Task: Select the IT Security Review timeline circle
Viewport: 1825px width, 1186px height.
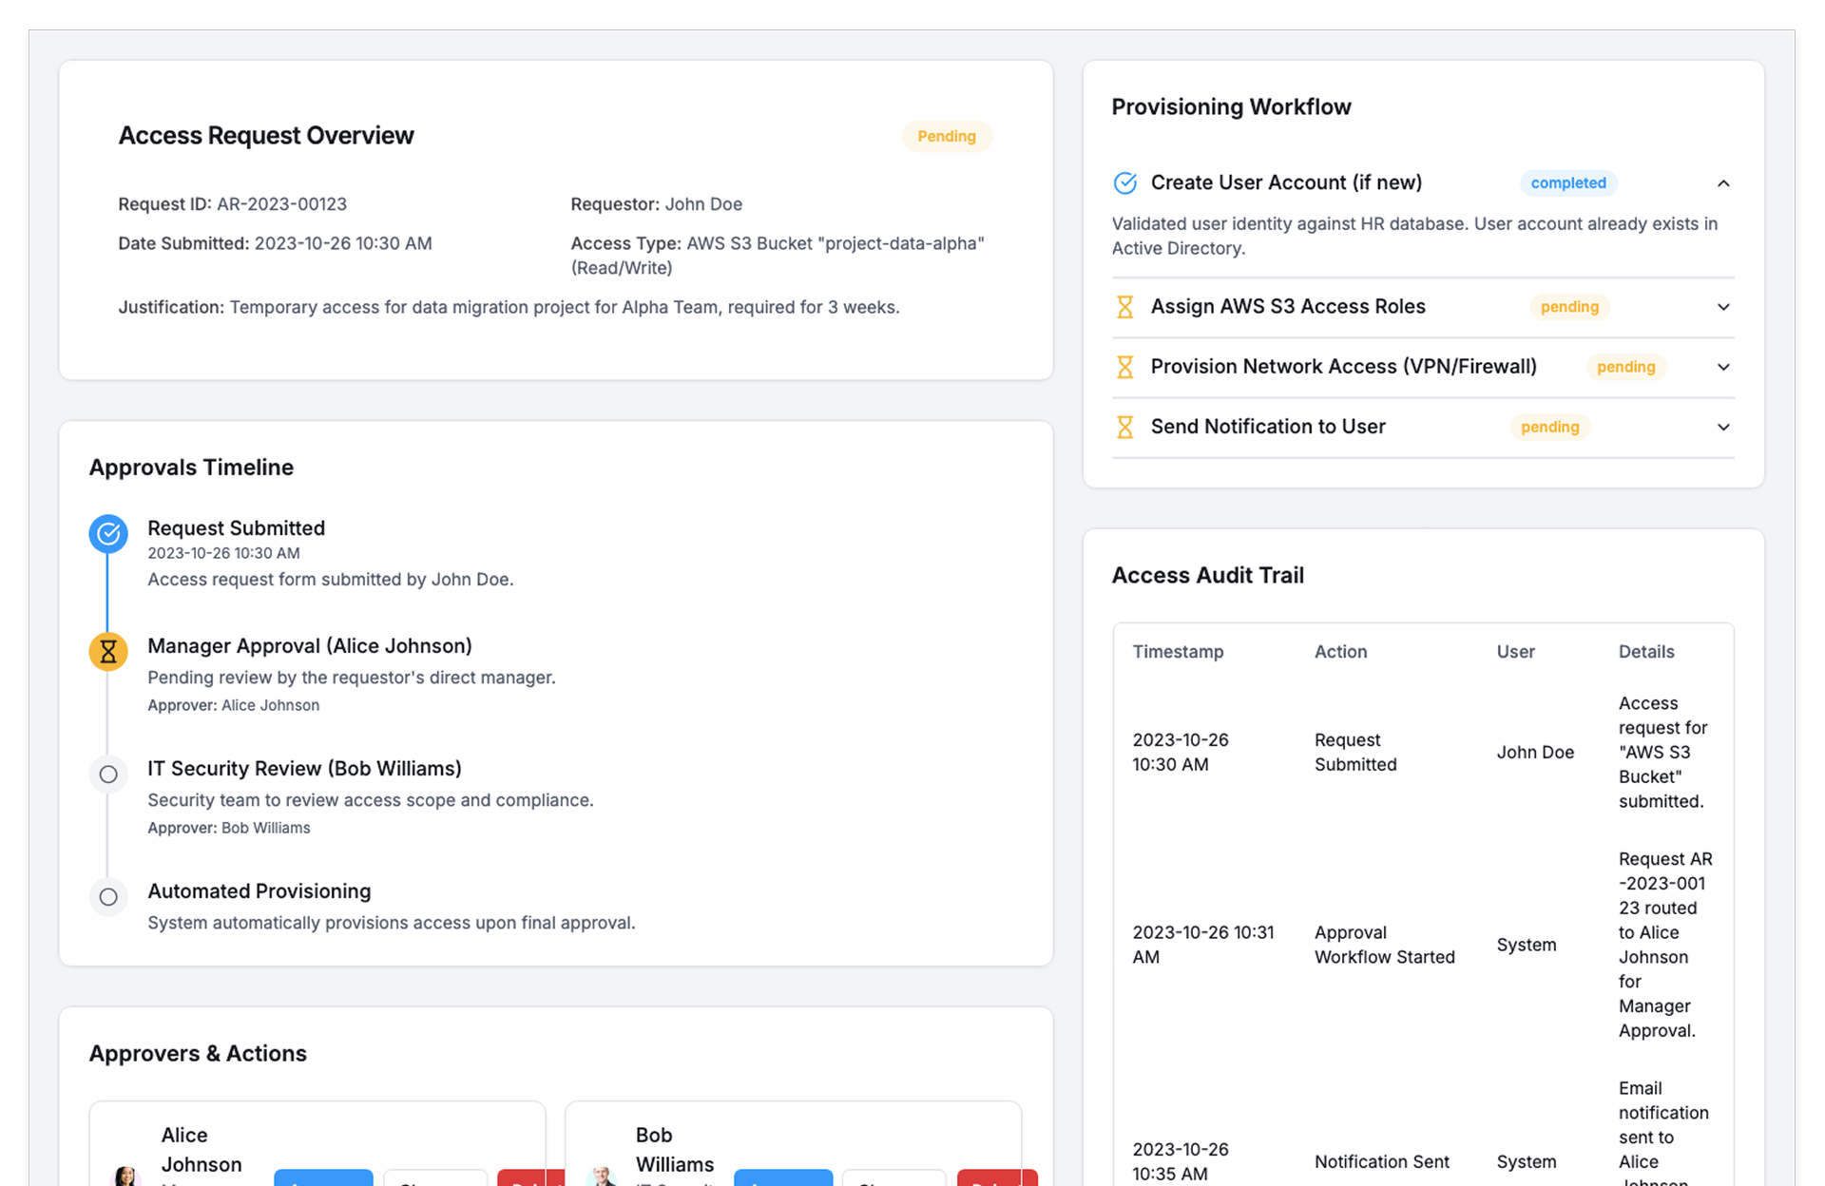Action: point(108,775)
